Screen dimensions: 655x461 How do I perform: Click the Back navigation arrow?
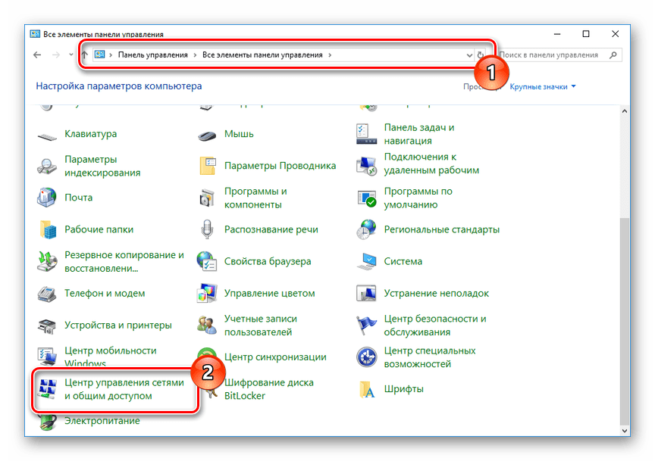click(x=37, y=55)
